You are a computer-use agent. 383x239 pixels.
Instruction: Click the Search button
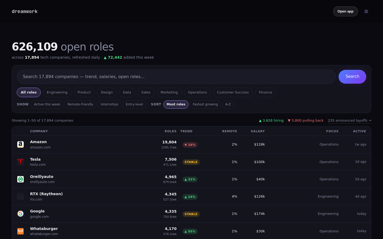pyautogui.click(x=352, y=77)
